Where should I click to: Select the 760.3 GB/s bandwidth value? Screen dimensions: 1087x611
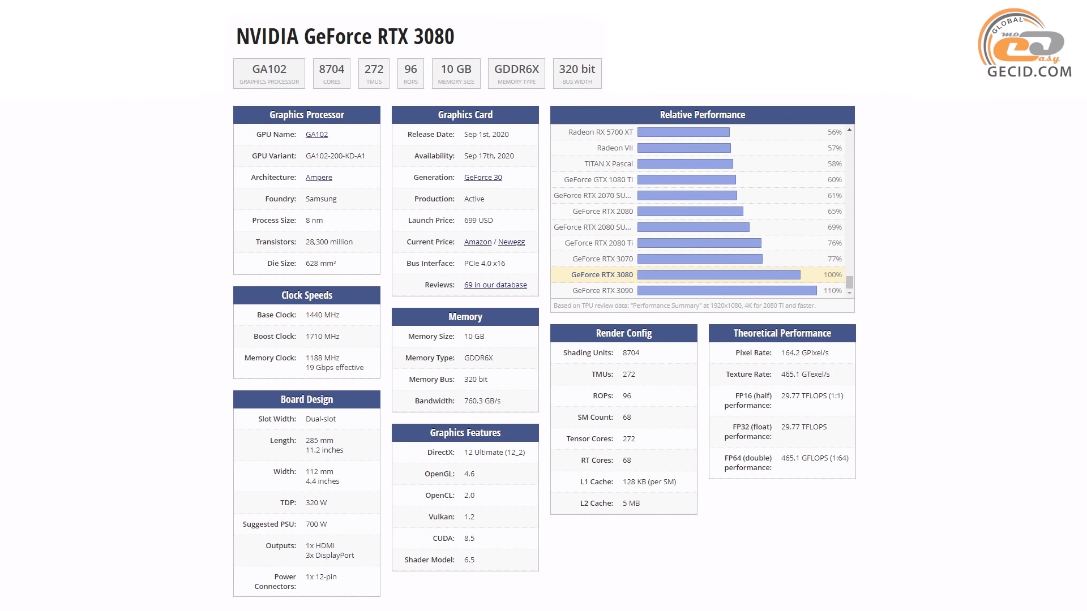[x=482, y=401]
